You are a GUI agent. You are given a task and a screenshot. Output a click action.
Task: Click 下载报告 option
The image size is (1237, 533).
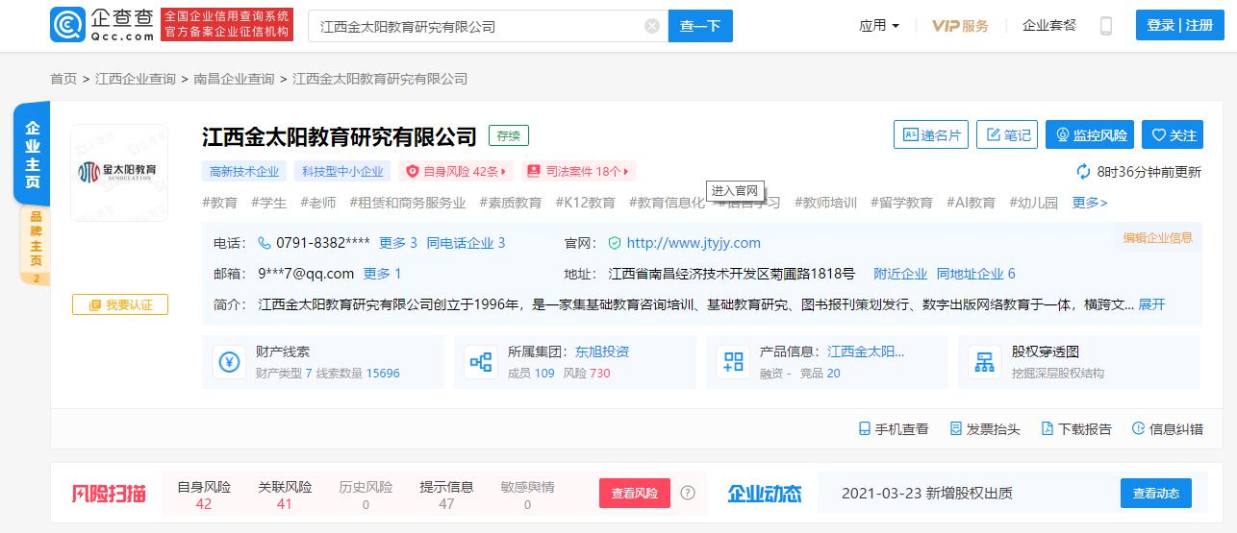pos(1076,429)
